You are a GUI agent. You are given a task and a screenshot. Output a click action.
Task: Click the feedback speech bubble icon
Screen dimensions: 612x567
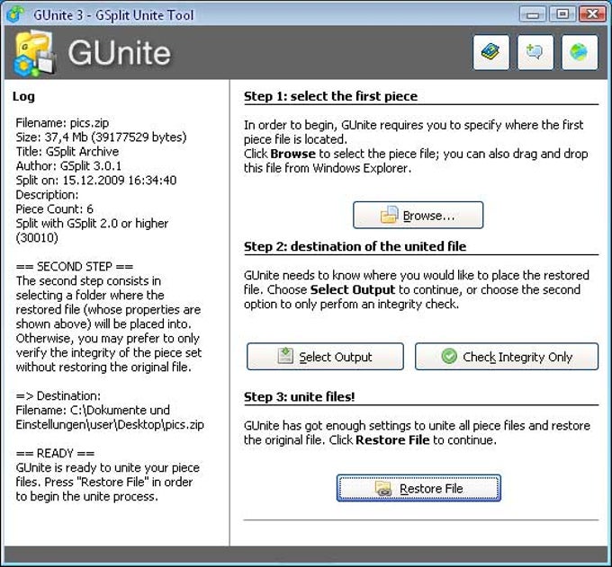click(535, 53)
